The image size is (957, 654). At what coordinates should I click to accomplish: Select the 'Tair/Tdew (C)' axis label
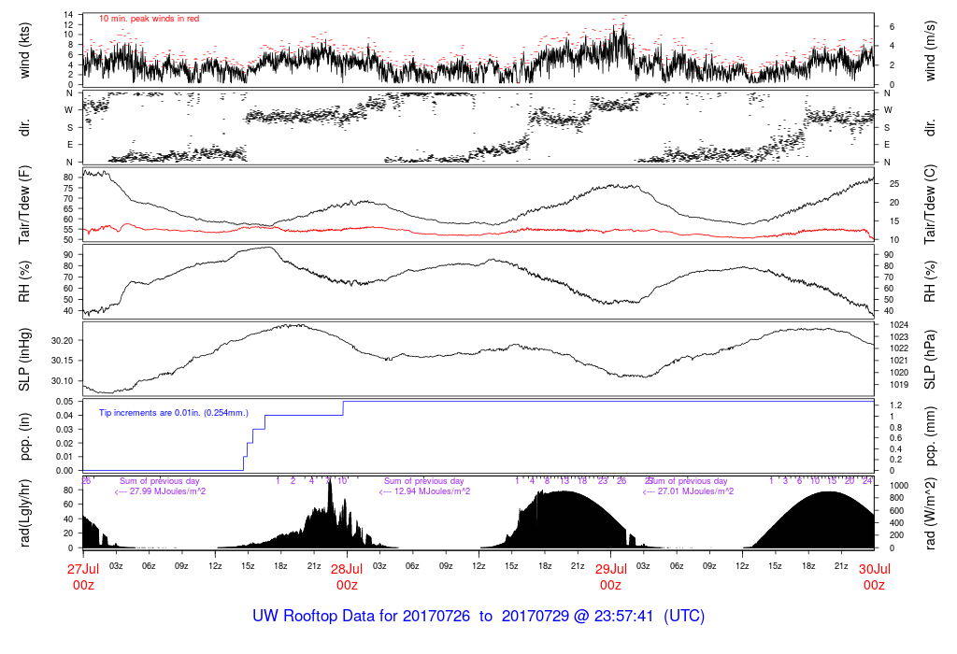pos(930,205)
